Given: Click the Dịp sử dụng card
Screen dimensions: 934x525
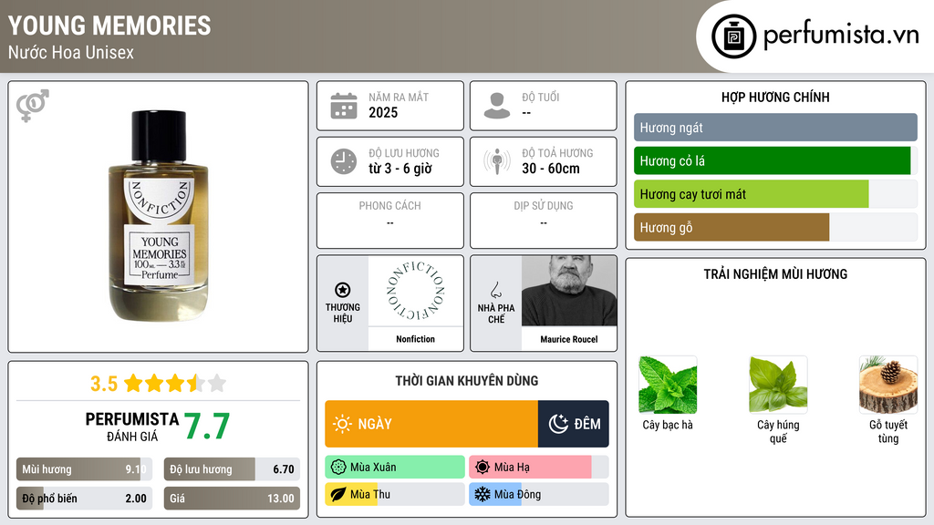Looking at the screenshot, I should (544, 221).
